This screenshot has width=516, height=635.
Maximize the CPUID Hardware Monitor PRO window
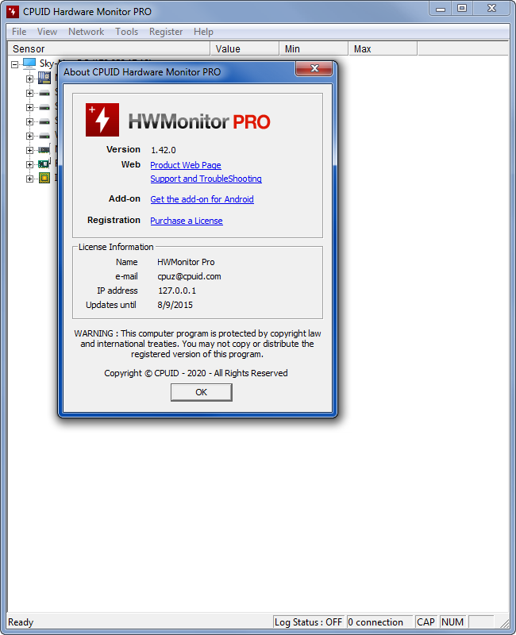point(462,9)
